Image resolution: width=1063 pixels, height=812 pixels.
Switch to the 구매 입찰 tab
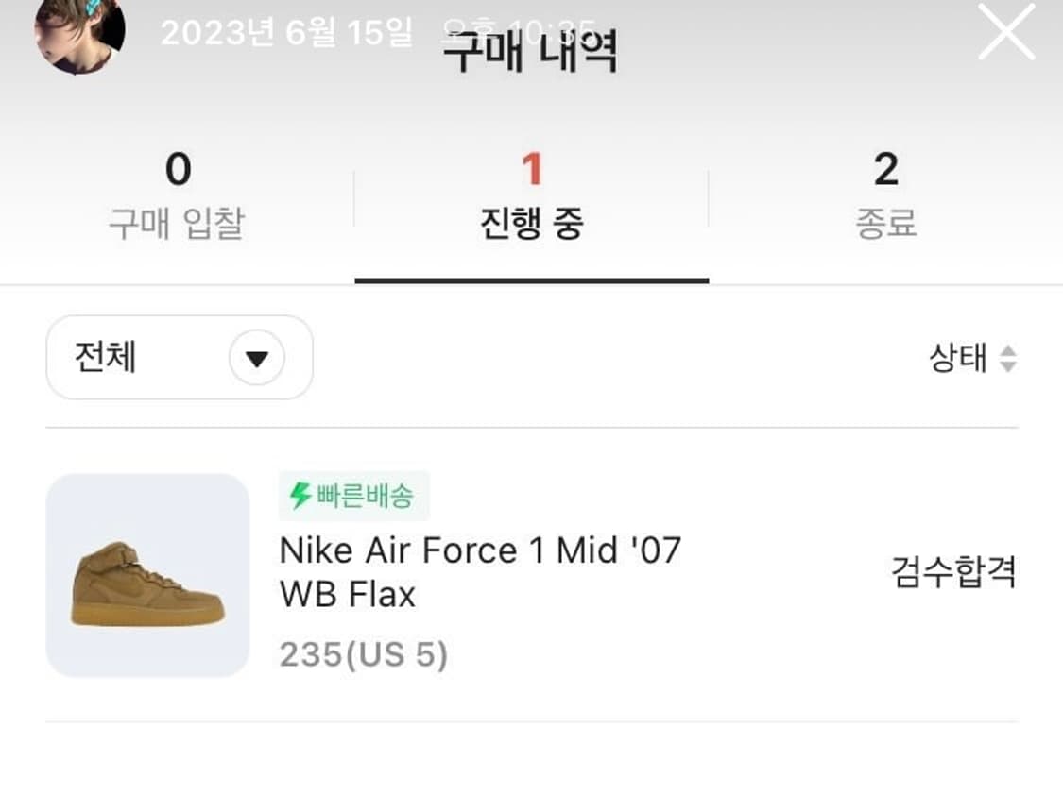(x=177, y=224)
